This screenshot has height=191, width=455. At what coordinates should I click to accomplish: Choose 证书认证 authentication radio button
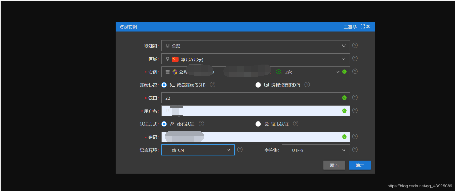coord(258,124)
